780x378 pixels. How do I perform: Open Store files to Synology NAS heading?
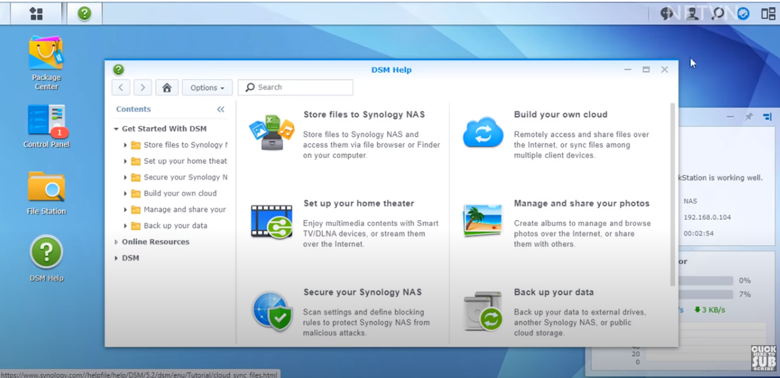(x=364, y=115)
